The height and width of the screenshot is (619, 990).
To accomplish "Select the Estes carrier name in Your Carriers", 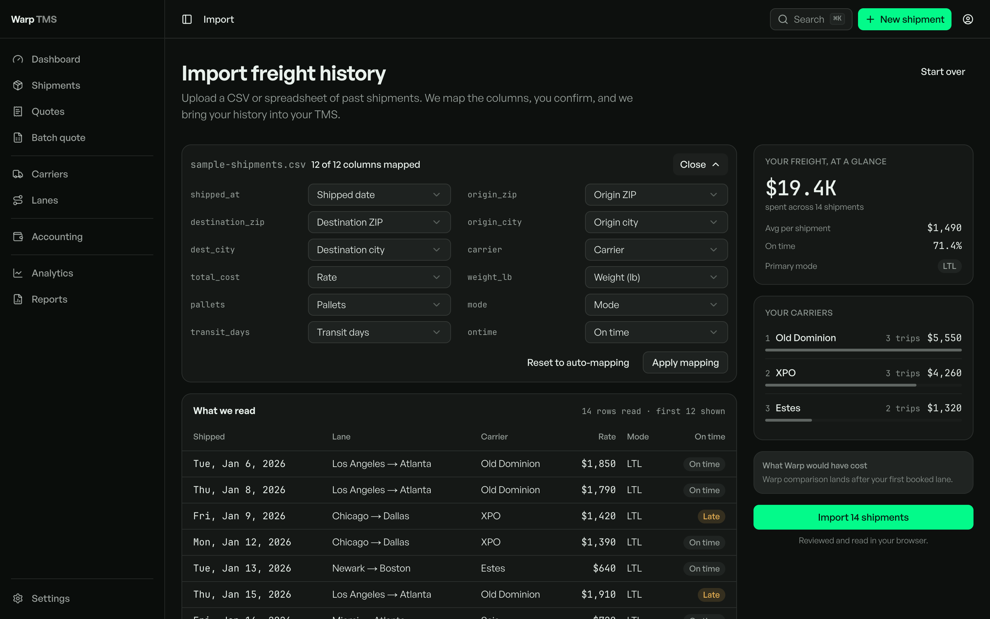I will point(788,408).
